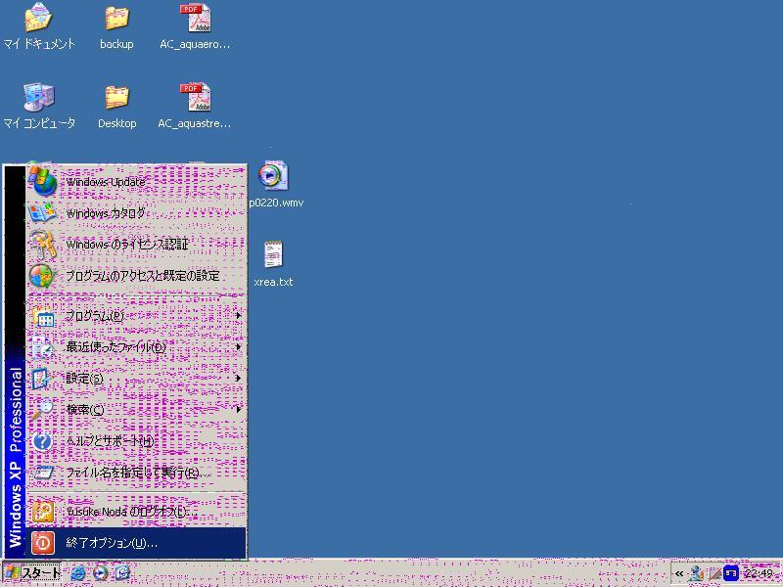Select the AC_aquaero PDF file icon
Image resolution: width=783 pixels, height=587 pixels.
(195, 26)
